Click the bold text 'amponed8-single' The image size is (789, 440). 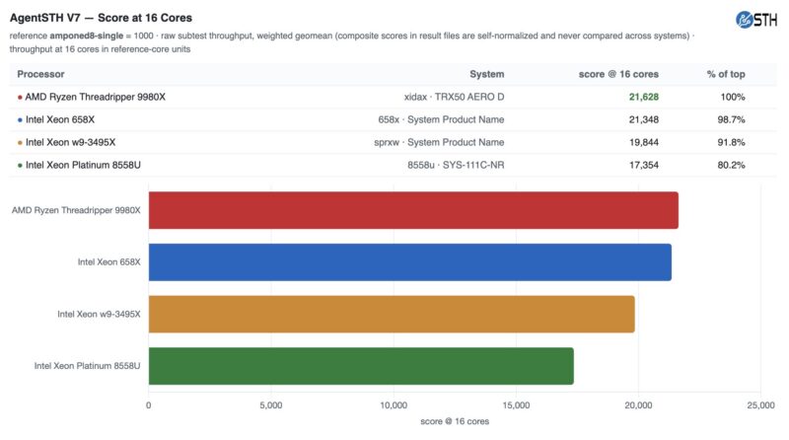point(86,36)
